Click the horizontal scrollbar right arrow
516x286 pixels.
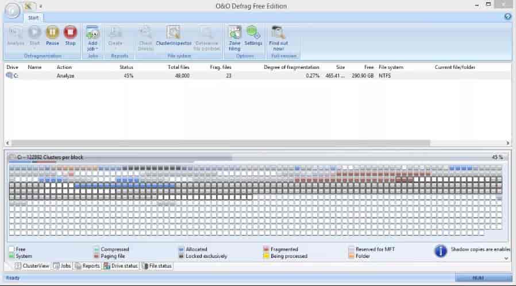[508, 143]
